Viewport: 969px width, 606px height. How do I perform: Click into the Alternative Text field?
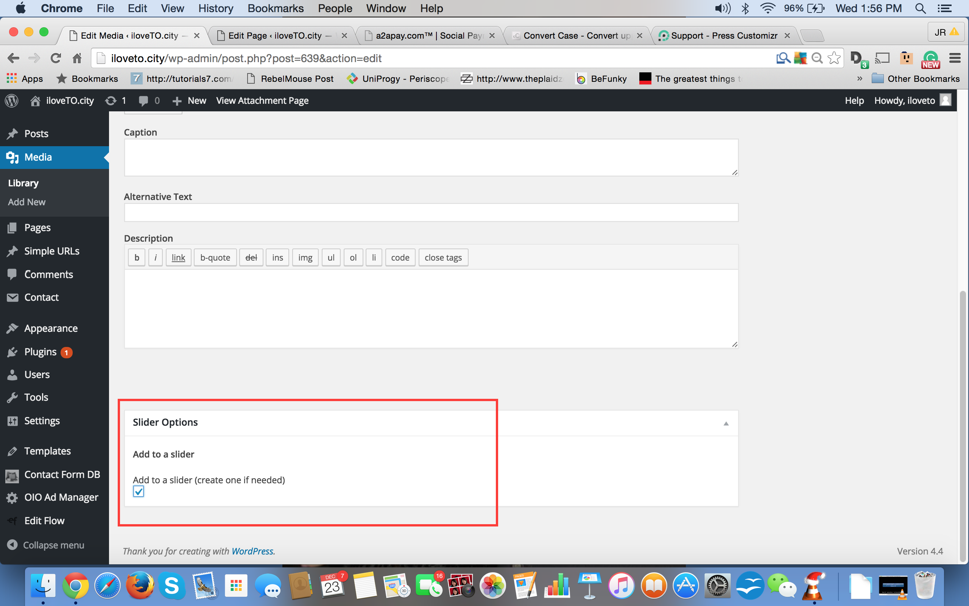tap(431, 212)
